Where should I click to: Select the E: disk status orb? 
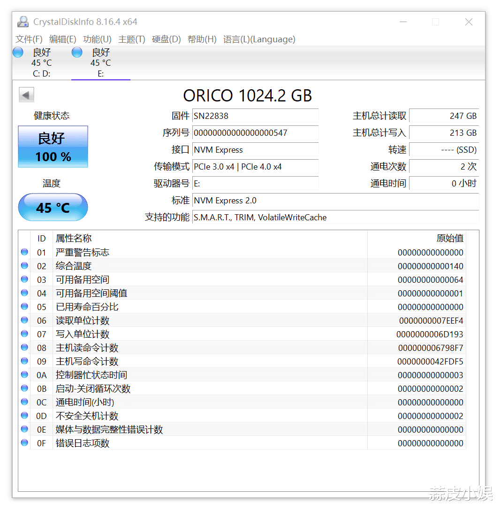click(x=77, y=52)
